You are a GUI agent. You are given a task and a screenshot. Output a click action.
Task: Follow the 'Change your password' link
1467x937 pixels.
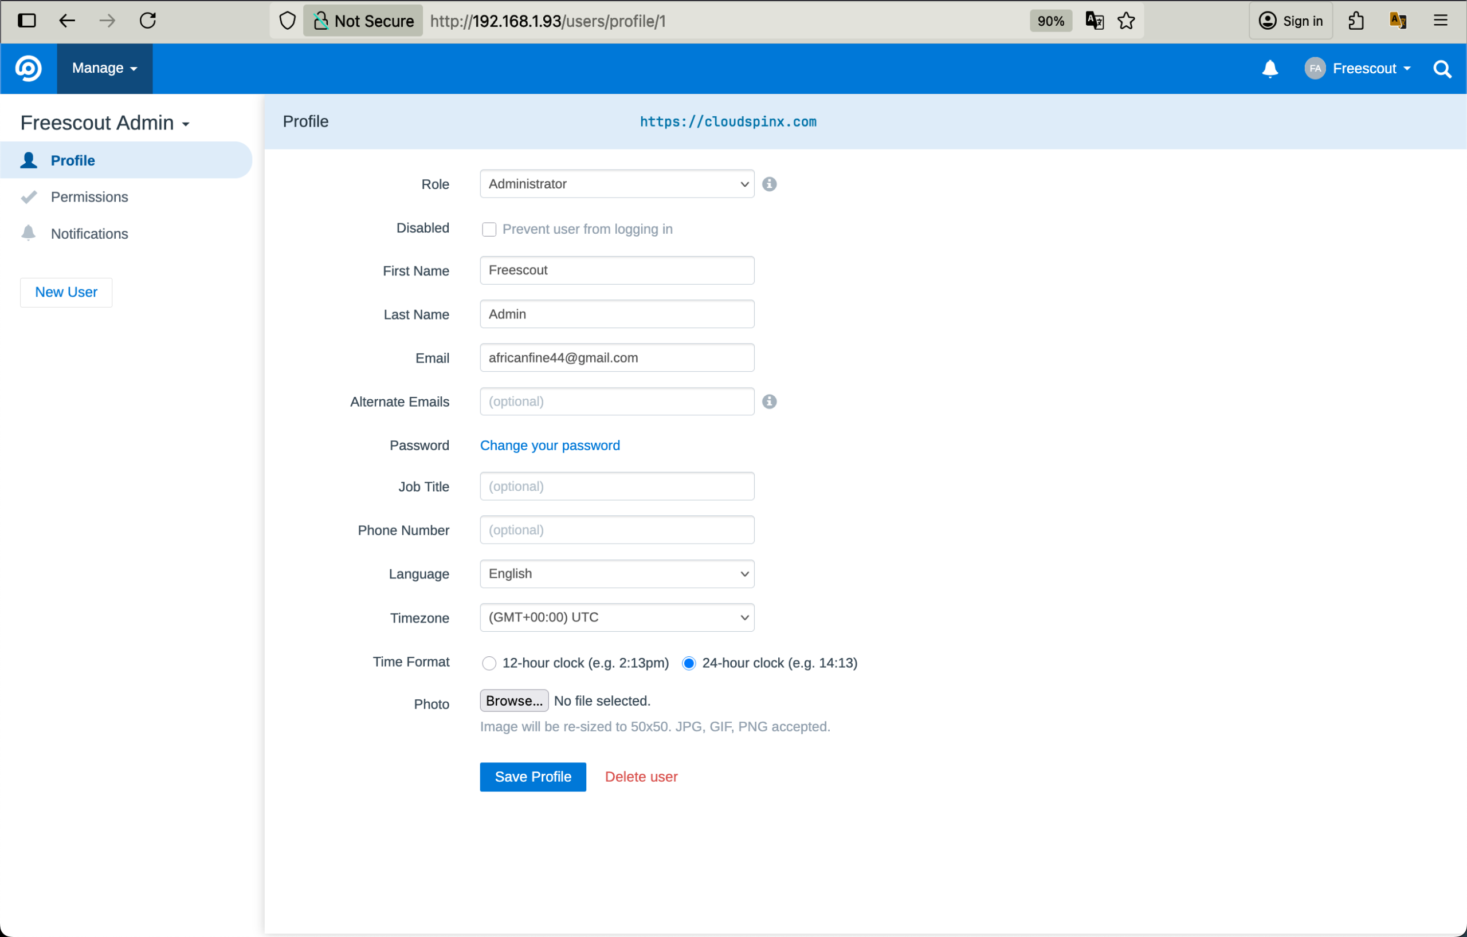(x=549, y=445)
